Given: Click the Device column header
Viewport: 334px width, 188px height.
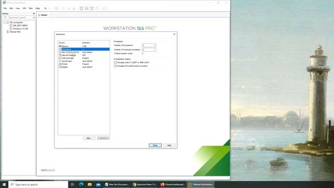Looking at the screenshot, I should (62, 43).
